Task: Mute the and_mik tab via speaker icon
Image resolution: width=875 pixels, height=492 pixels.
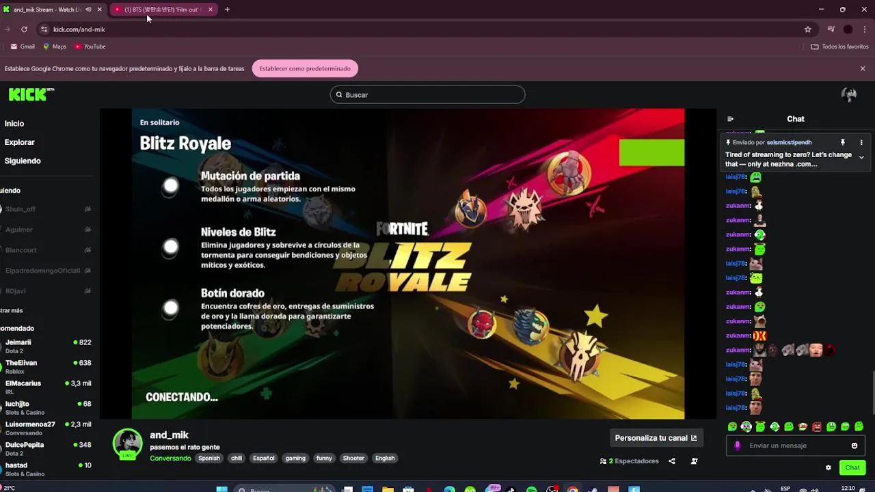Action: 88,10
